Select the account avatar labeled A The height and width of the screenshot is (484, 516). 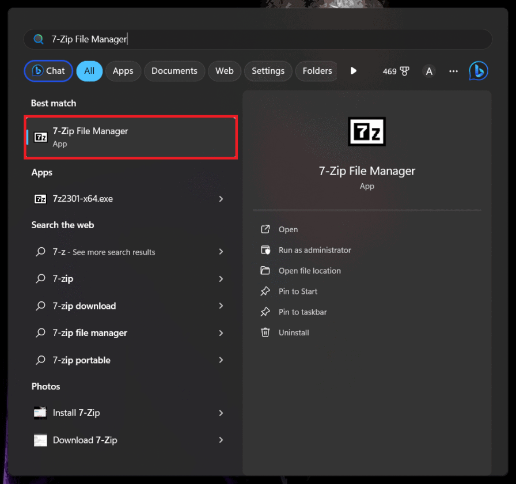429,71
